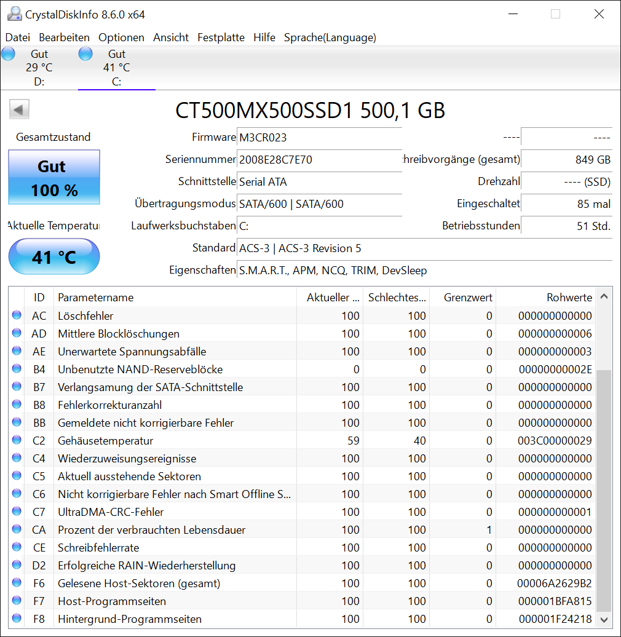
Task: Open the Datei menu
Action: pyautogui.click(x=17, y=38)
